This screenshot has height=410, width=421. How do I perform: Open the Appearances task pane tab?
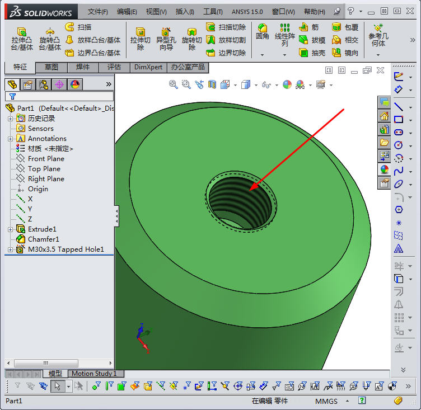point(384,169)
